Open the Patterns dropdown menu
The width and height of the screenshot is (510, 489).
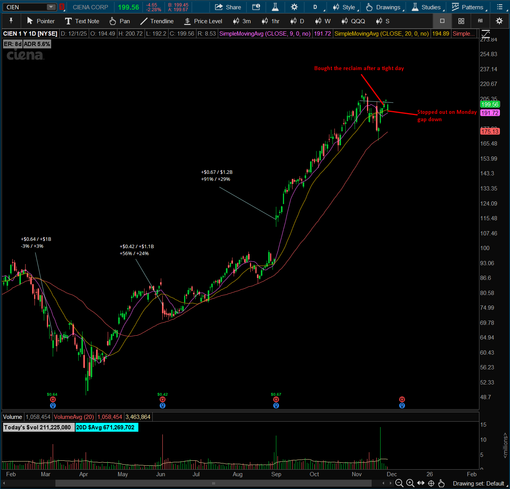[467, 7]
